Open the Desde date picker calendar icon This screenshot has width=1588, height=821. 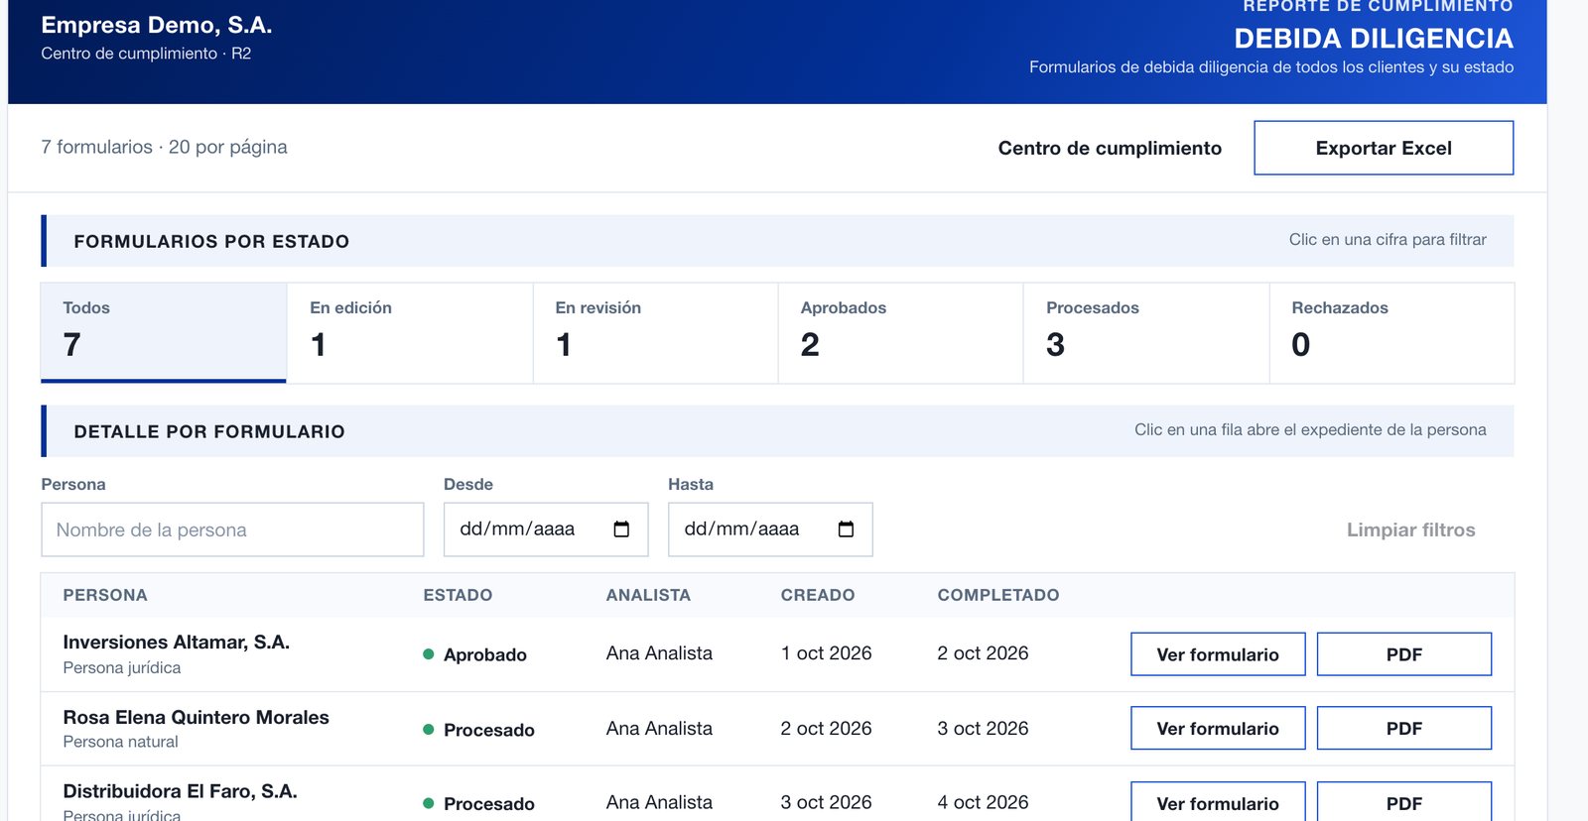click(x=621, y=529)
